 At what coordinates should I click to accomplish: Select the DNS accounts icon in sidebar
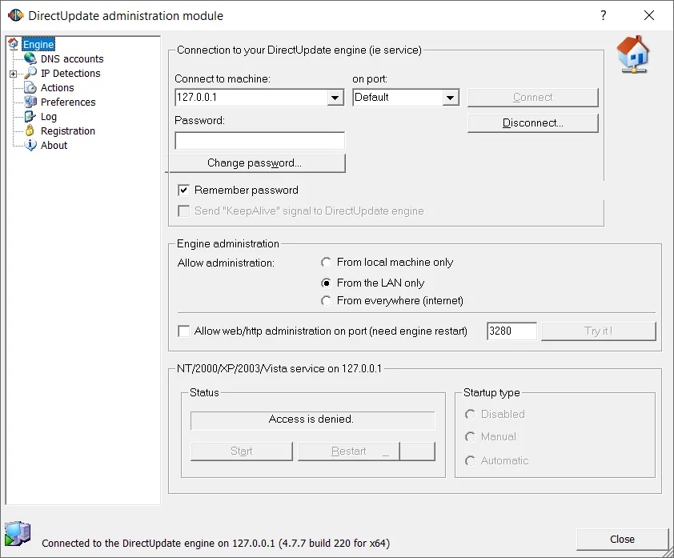(x=31, y=58)
